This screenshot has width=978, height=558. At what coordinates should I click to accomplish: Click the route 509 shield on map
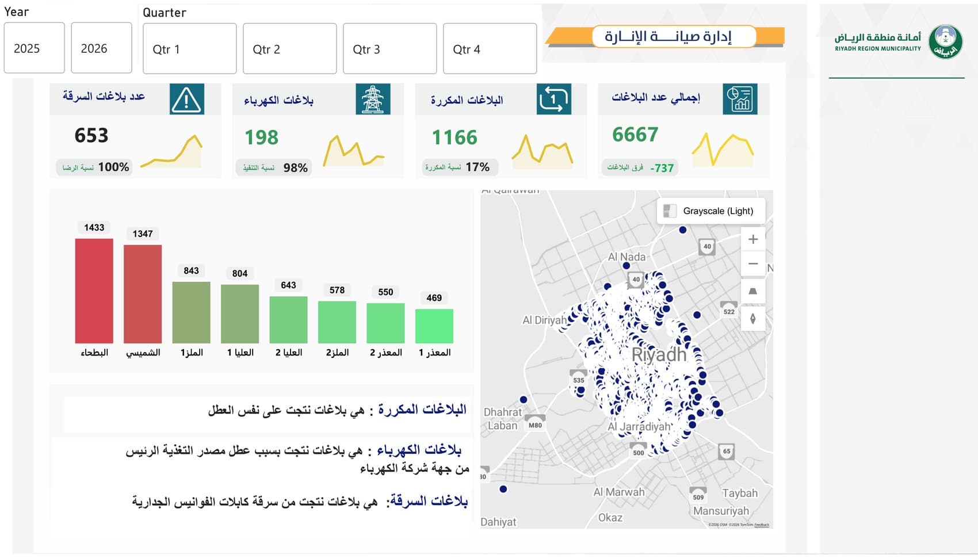(x=698, y=495)
